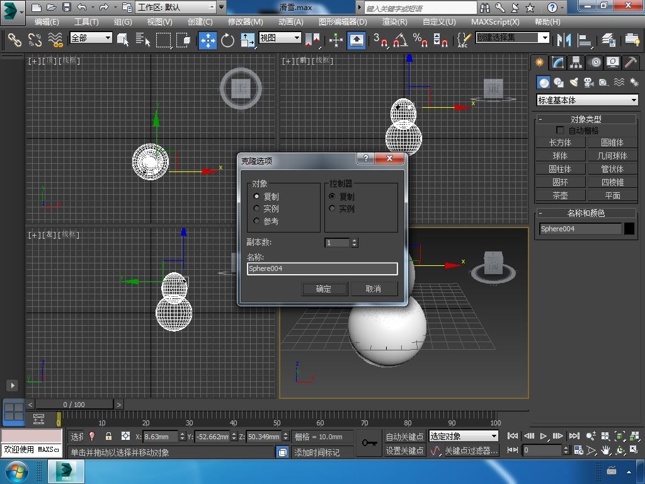This screenshot has height=484, width=645.
Task: Collapse the 对象类型 rollout
Action: point(586,119)
